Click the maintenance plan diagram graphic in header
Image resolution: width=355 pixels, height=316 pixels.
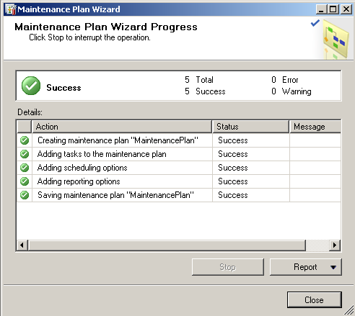click(x=336, y=40)
